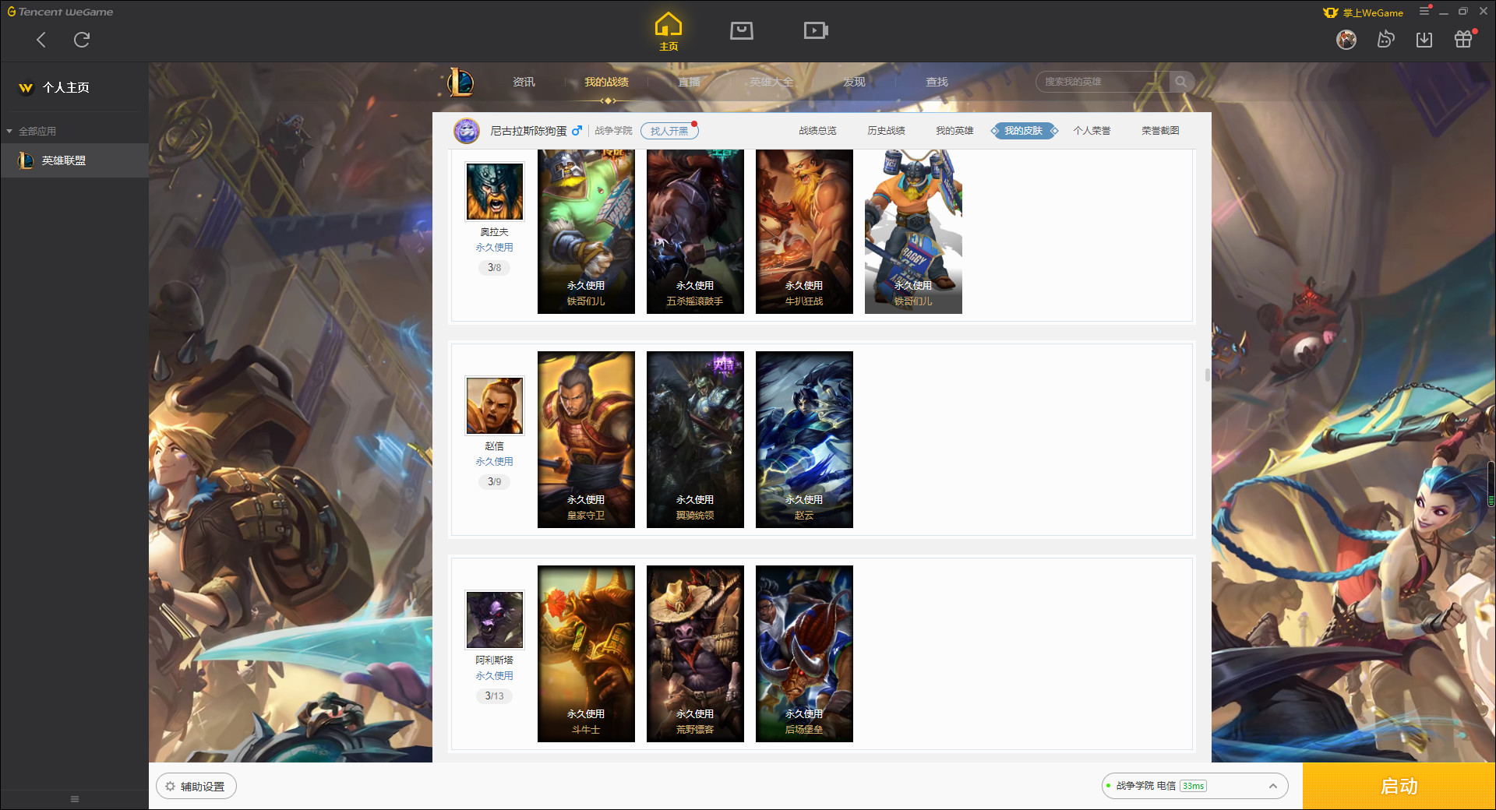Switch to 个人荣誉 sub-tab
1496x810 pixels.
(1092, 131)
